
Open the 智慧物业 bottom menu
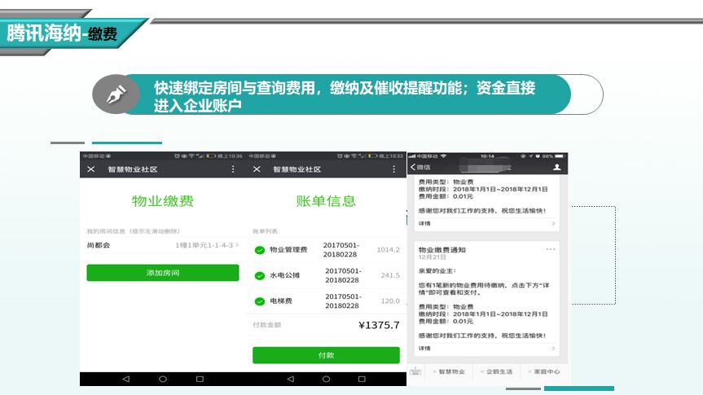point(450,371)
